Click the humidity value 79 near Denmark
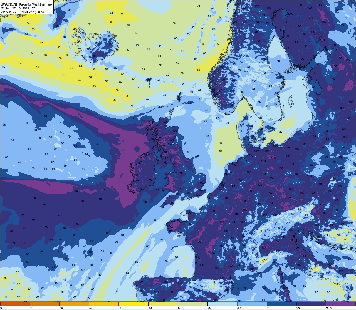 click(x=227, y=123)
